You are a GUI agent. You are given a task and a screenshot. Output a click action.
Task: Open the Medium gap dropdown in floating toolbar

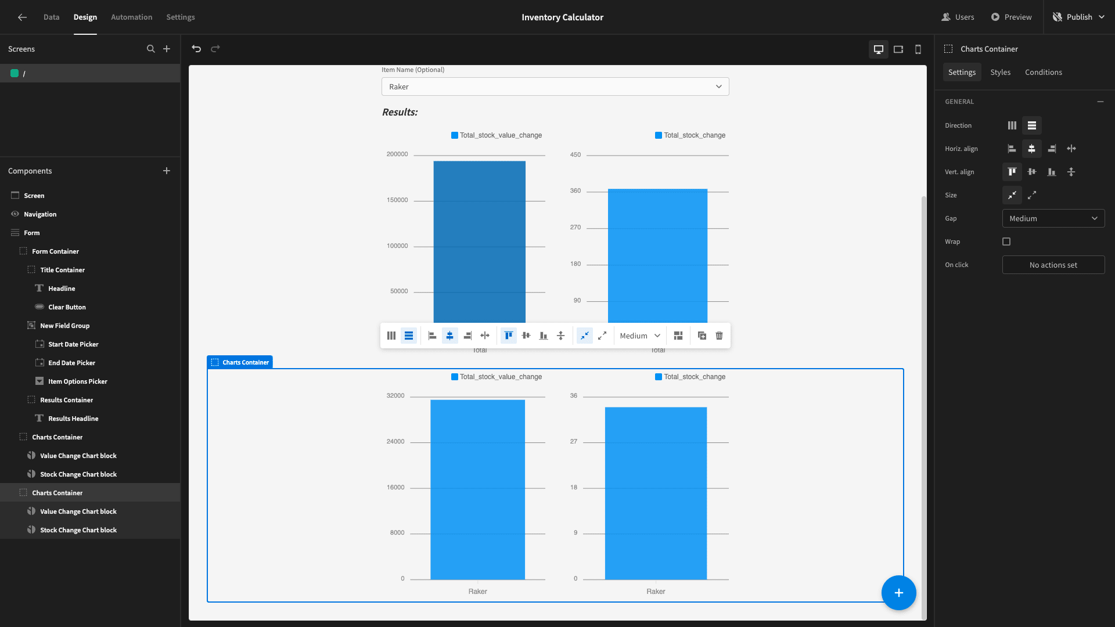[640, 336]
